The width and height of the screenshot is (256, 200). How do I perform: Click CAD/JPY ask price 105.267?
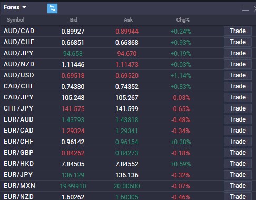click(x=127, y=98)
